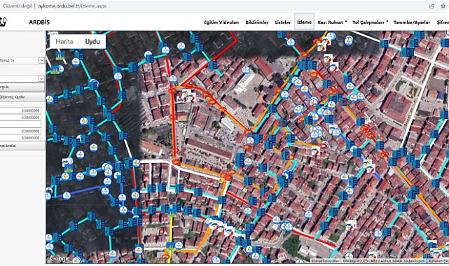
Task: Bookmark the page with the star icon
Action: (x=443, y=6)
